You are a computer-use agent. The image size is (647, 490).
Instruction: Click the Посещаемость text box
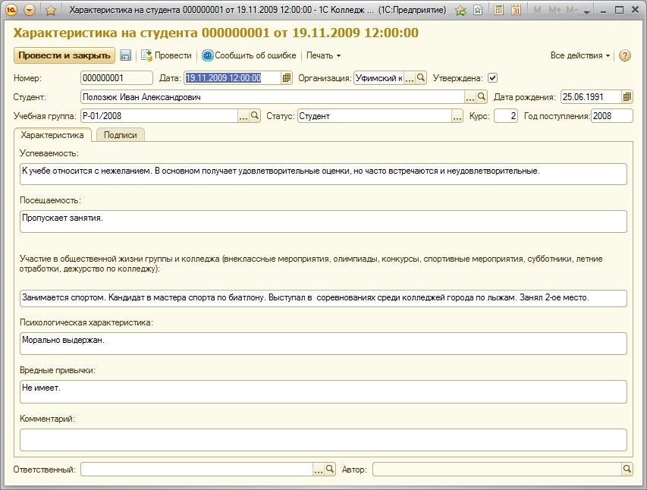pos(323,221)
